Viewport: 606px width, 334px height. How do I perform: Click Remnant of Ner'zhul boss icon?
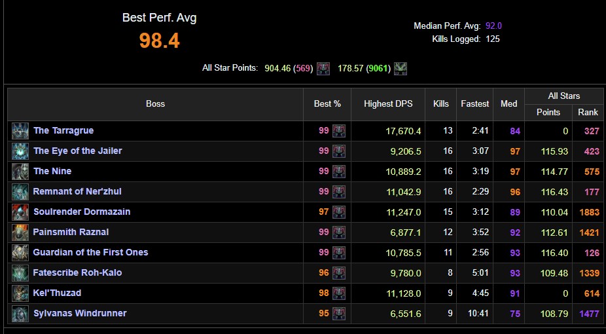(x=20, y=192)
